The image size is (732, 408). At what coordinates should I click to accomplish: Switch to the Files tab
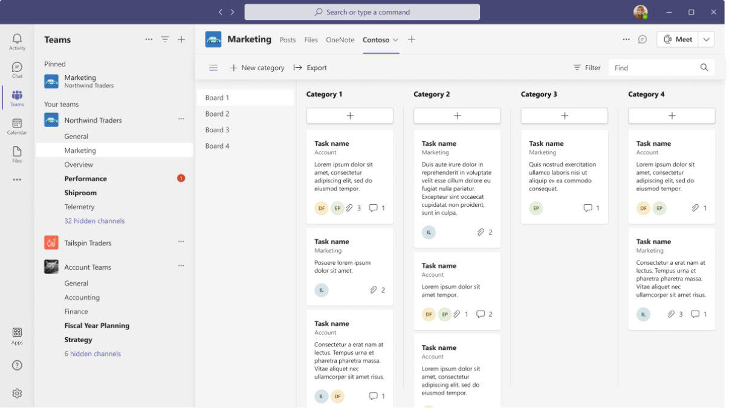[311, 40]
